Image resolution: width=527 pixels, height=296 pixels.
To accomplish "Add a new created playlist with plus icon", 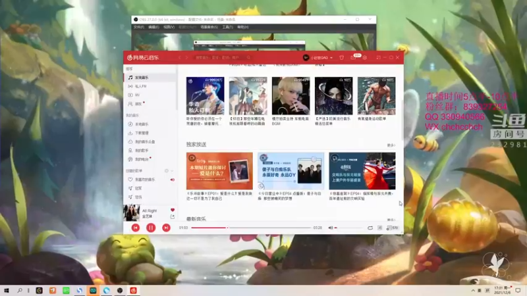I will click(x=167, y=171).
